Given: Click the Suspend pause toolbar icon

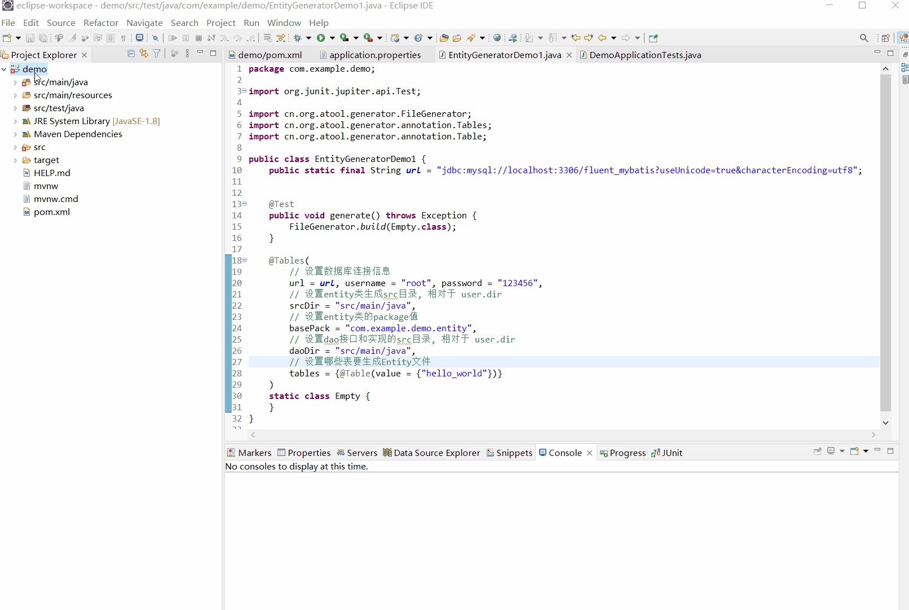Looking at the screenshot, I should tap(186, 38).
